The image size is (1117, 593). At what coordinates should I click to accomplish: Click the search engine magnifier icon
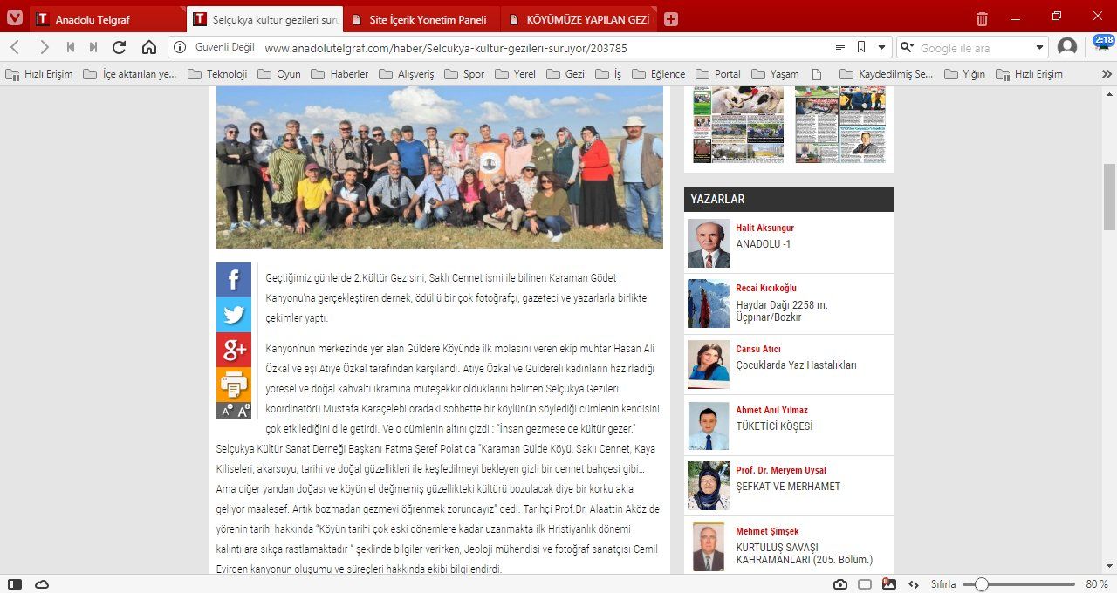[905, 48]
